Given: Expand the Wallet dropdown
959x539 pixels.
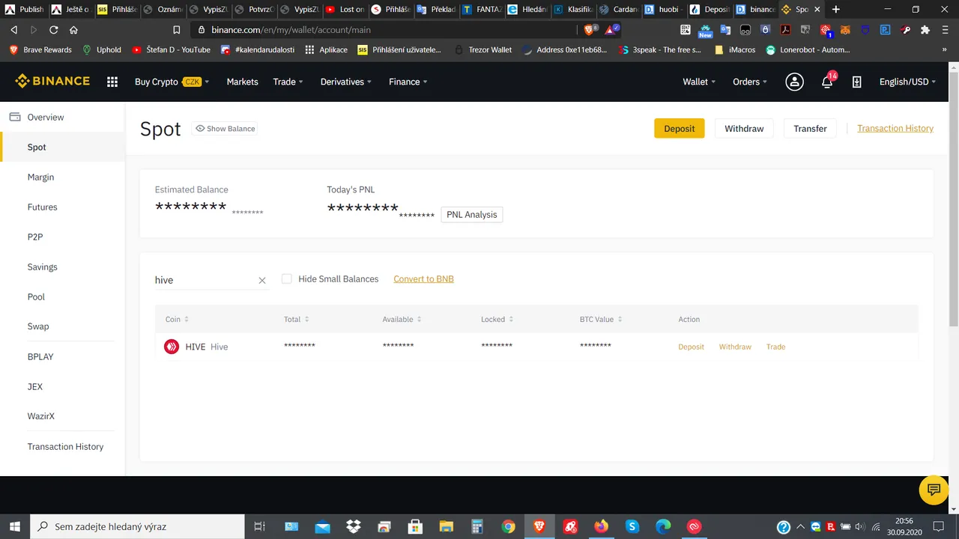Looking at the screenshot, I should coord(699,82).
